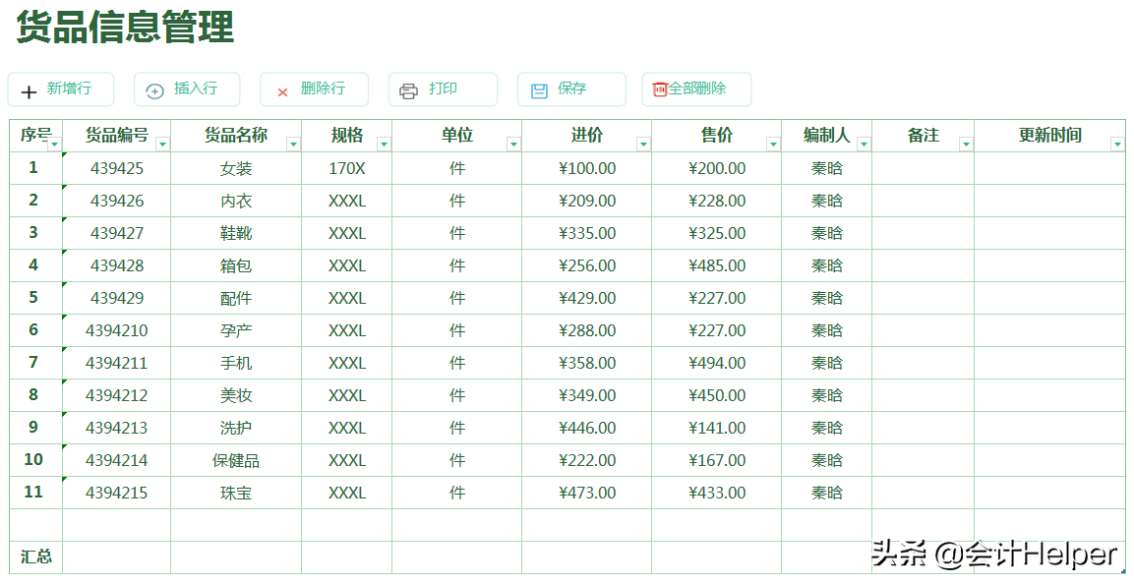Expand the 货品编号 filter dropdown
This screenshot has width=1134, height=585.
(x=163, y=144)
